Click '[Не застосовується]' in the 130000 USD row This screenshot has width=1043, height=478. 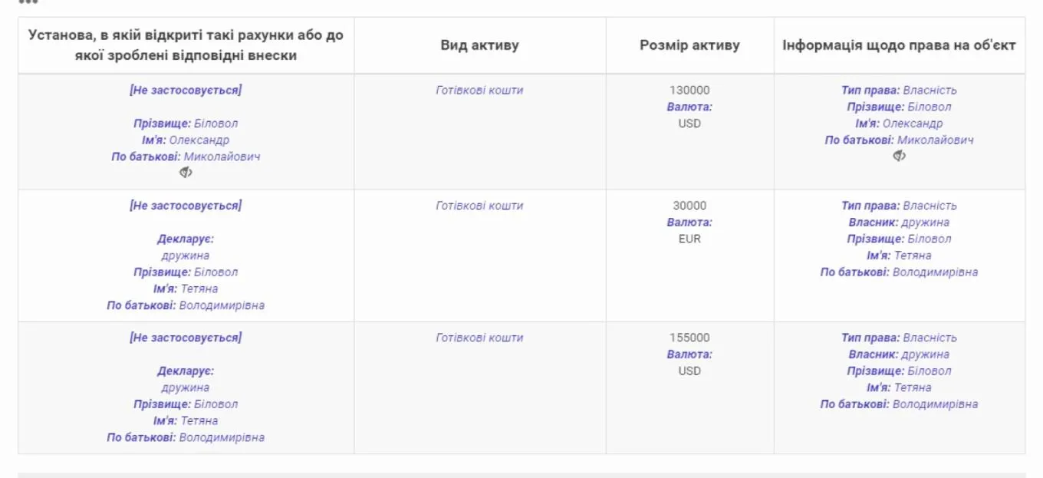point(186,90)
